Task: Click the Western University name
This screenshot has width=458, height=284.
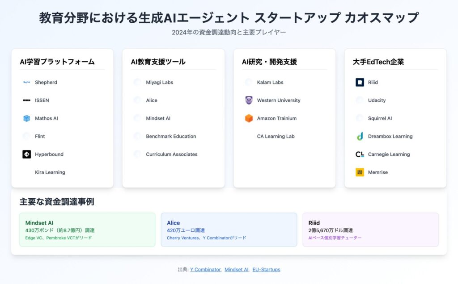Action: tap(278, 100)
